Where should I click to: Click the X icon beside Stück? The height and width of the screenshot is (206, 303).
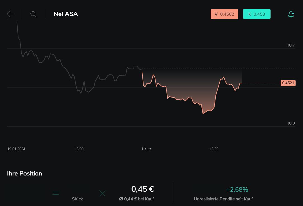tap(102, 193)
